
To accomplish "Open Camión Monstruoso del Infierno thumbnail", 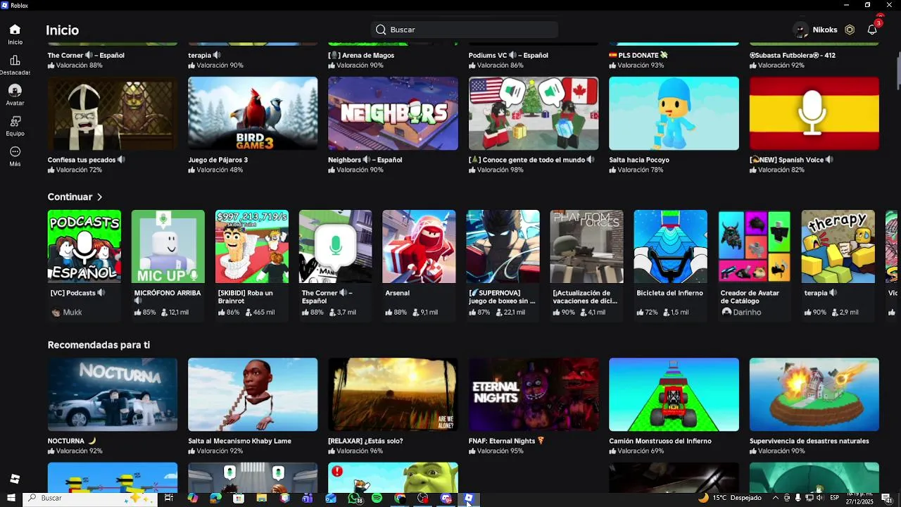I will click(674, 394).
